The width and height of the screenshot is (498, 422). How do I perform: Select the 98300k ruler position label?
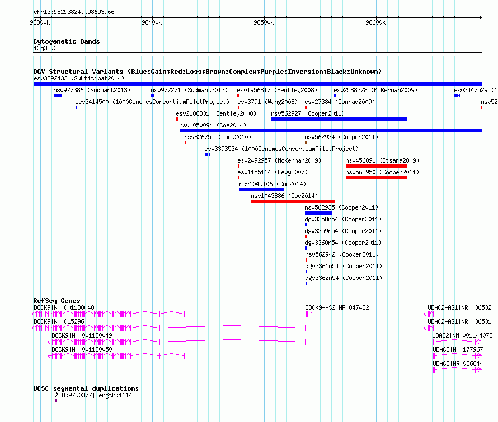coord(40,22)
